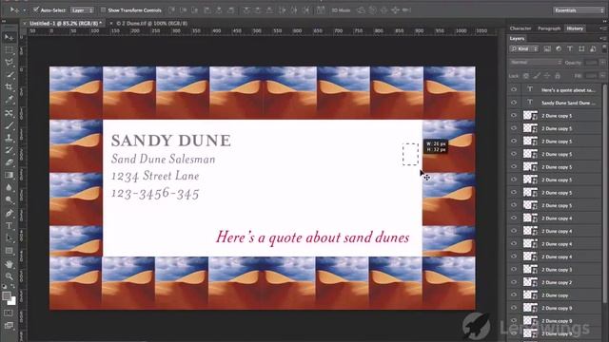
Task: Select the History Brush tool
Action: click(9, 150)
